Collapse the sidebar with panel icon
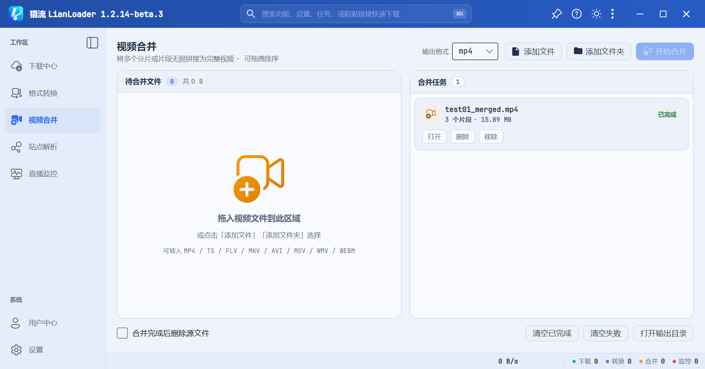This screenshot has width=705, height=369. pyautogui.click(x=92, y=43)
